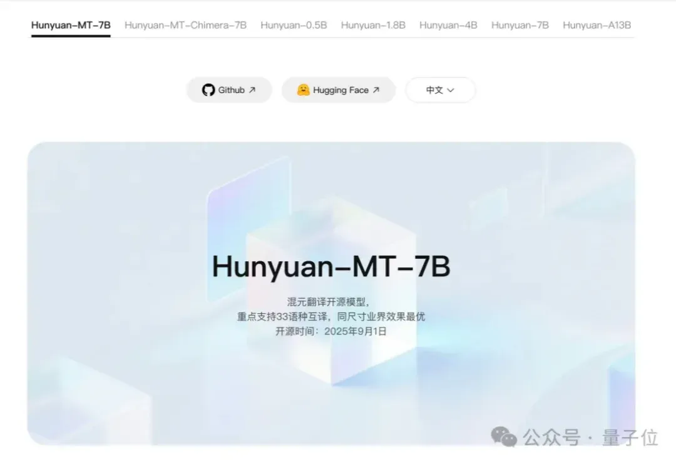This screenshot has width=676, height=465.
Task: Open the Hunyuan-1.8B tab
Action: [373, 26]
